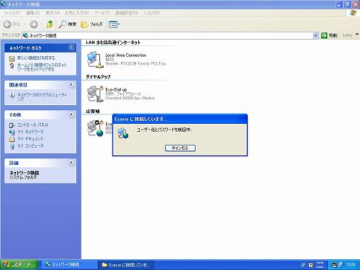Click the IME help icon in tray
This screenshot has height=270, width=360.
[x=311, y=265]
